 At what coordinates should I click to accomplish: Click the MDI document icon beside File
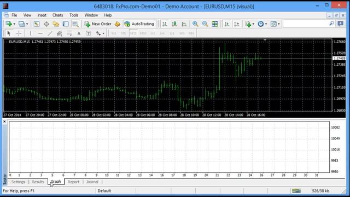(x=6, y=15)
